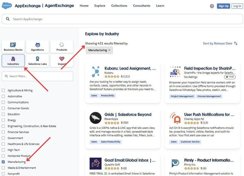Uncheck the Manufacturing checkbox

point(3,162)
